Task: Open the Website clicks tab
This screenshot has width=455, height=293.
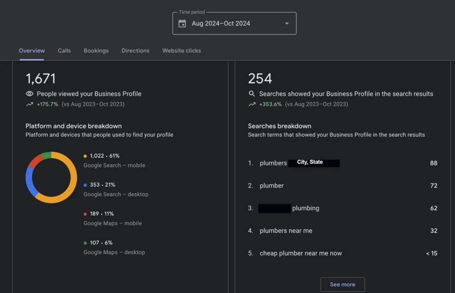Action: pyautogui.click(x=182, y=51)
